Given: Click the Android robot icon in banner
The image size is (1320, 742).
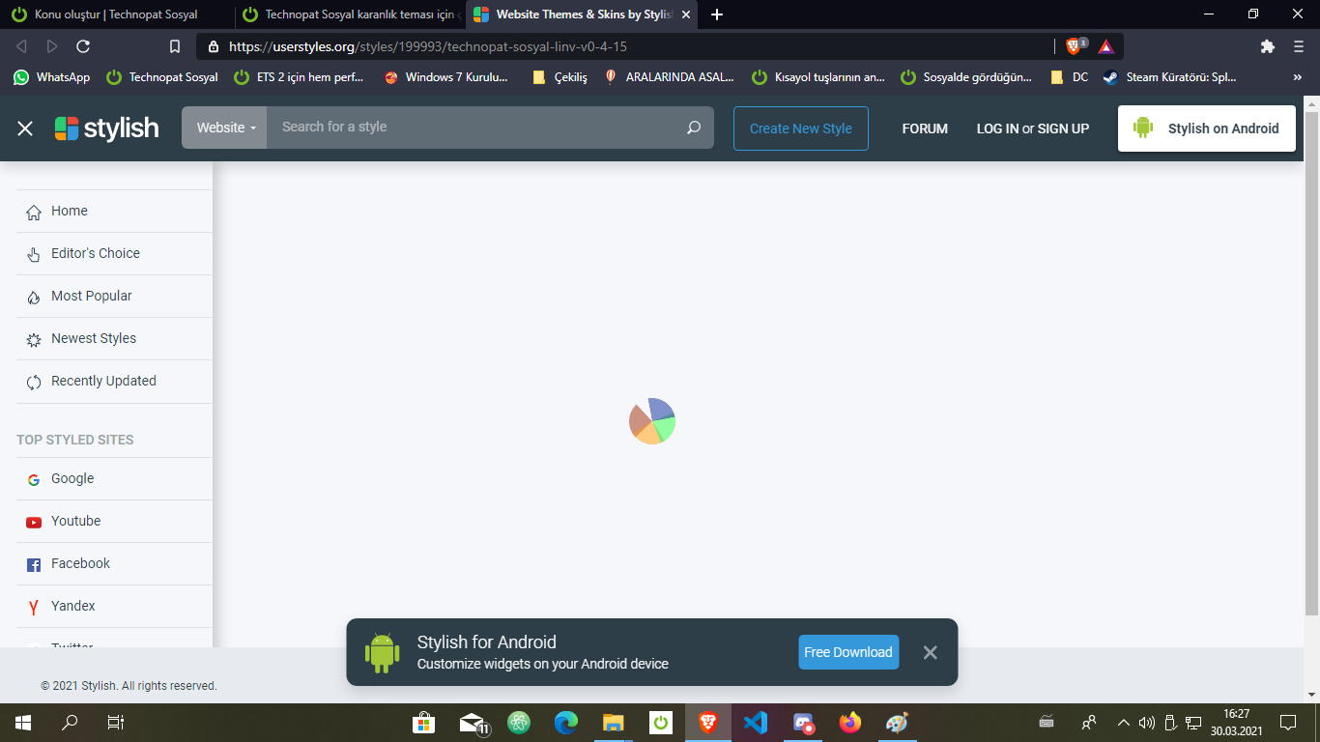Looking at the screenshot, I should click(x=383, y=653).
